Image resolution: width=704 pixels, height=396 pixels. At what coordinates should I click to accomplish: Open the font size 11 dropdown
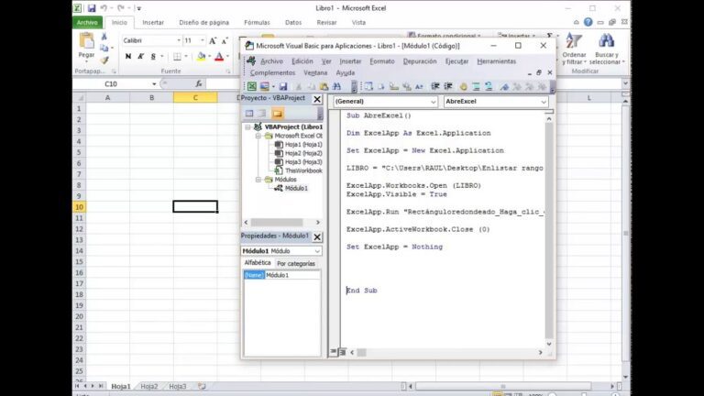pyautogui.click(x=203, y=40)
